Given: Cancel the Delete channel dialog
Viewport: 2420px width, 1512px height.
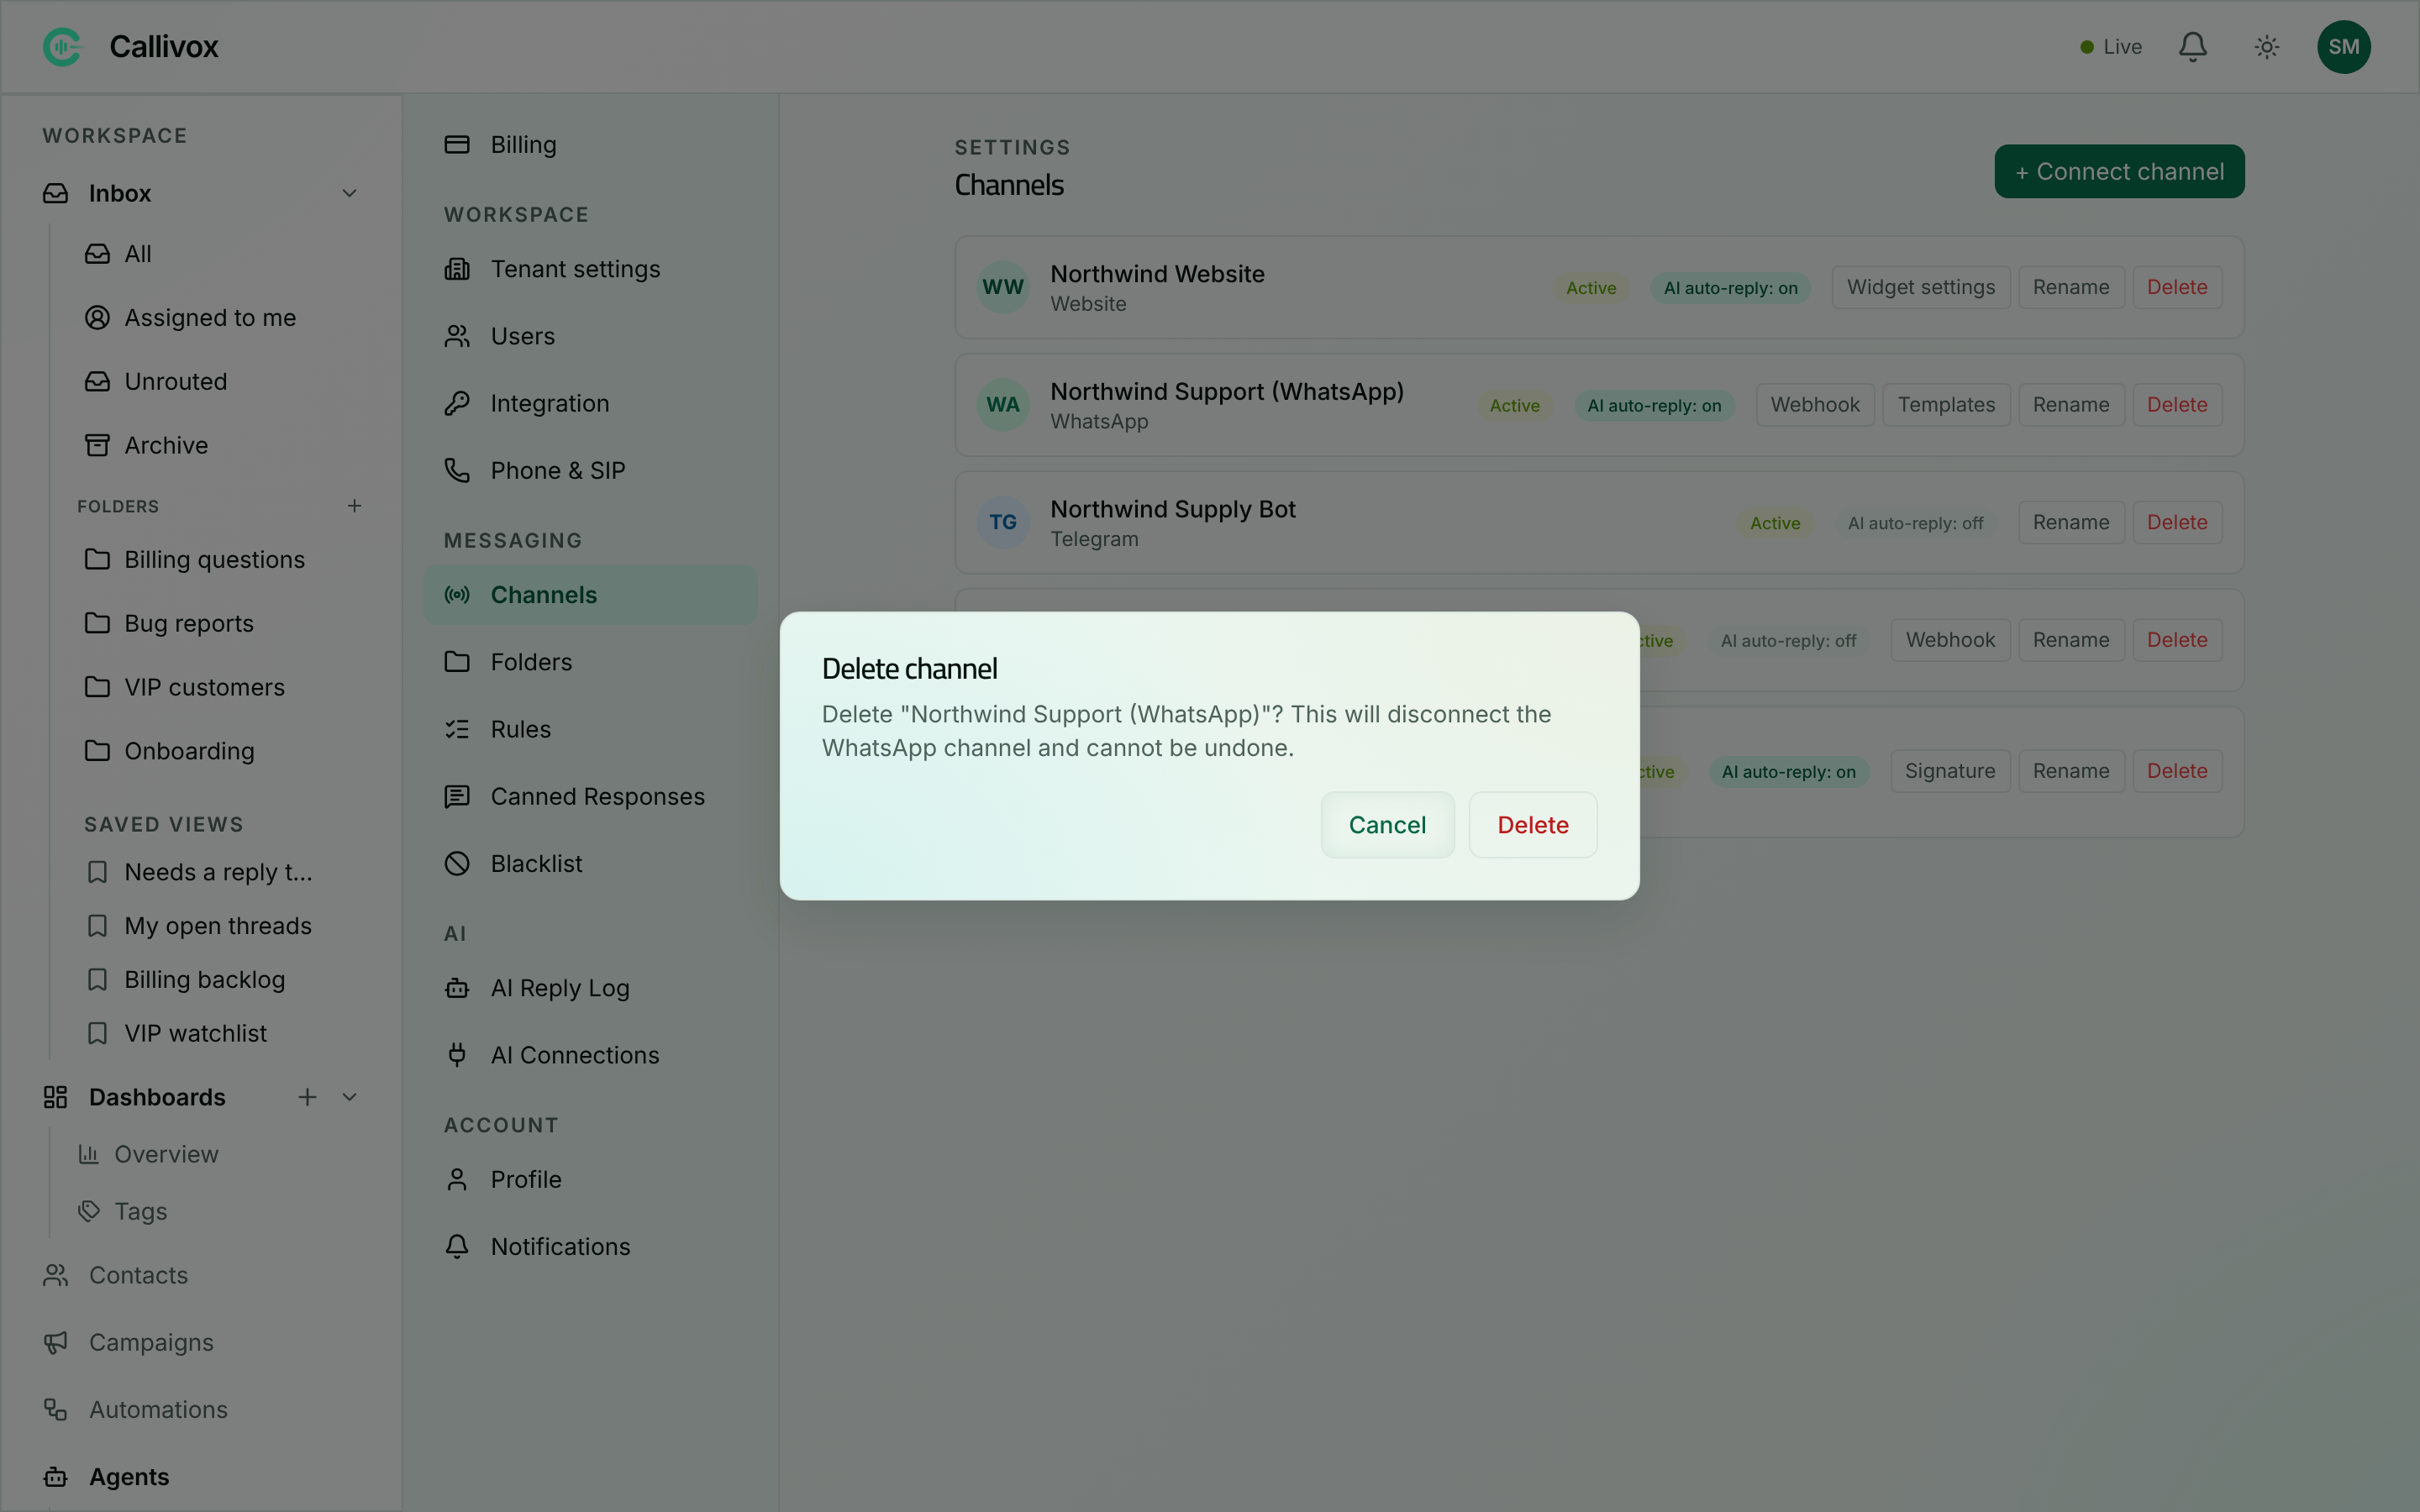Looking at the screenshot, I should (1387, 825).
